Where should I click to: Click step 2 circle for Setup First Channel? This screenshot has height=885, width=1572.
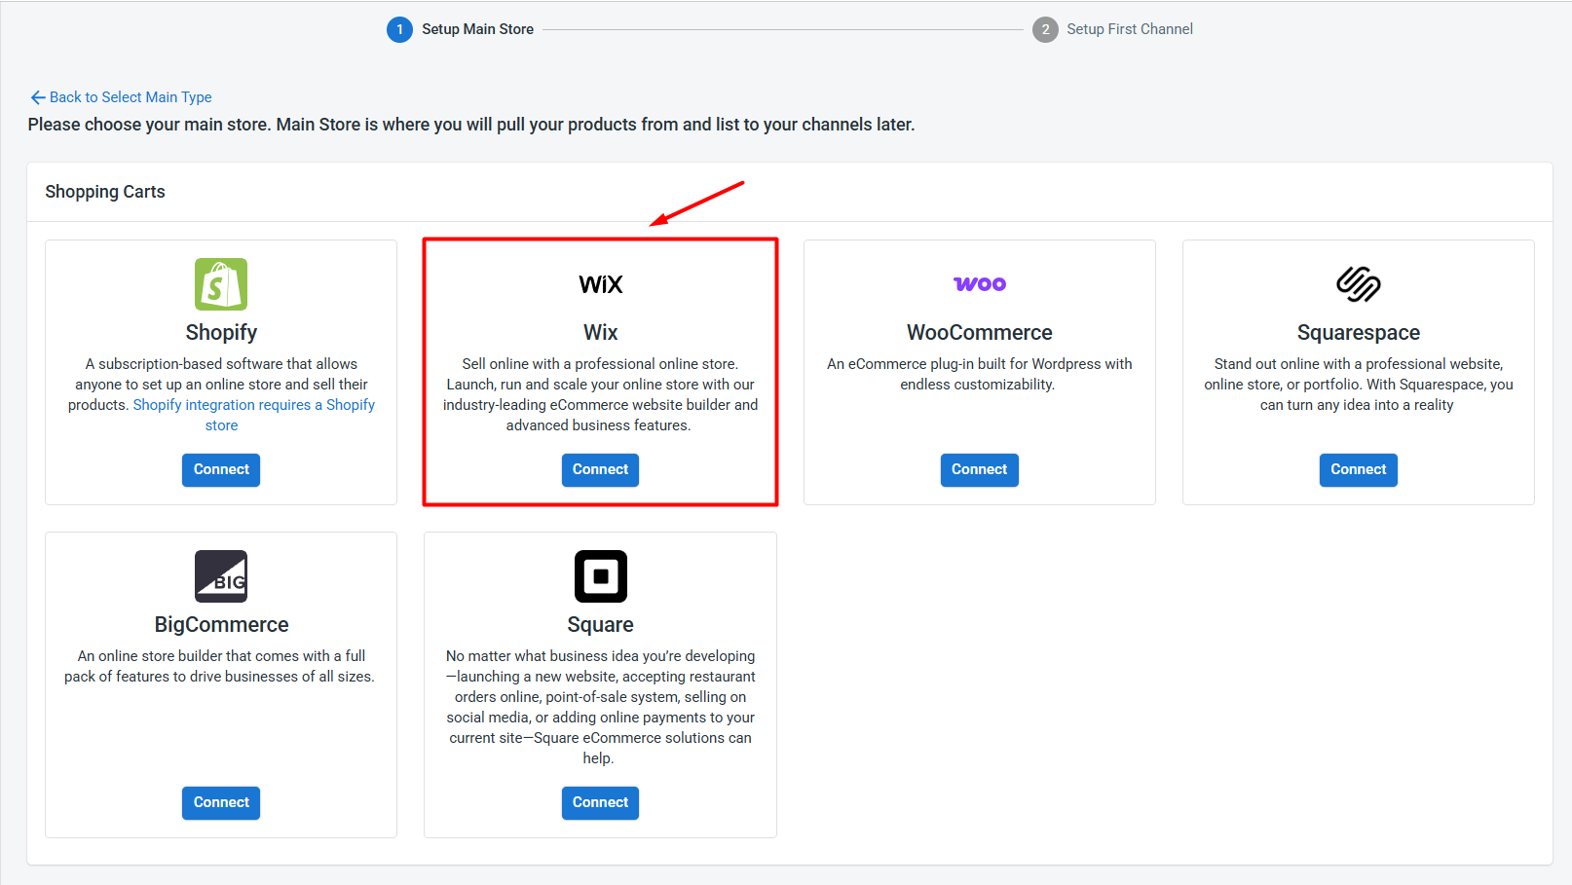(1045, 29)
